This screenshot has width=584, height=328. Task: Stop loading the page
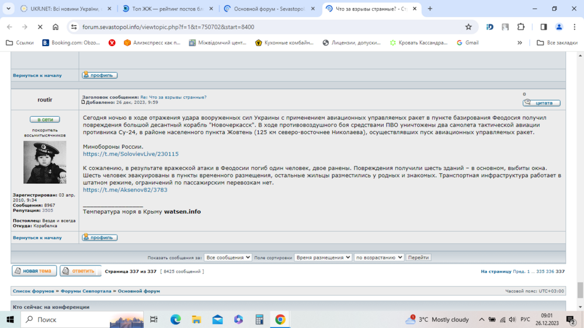coord(40,27)
